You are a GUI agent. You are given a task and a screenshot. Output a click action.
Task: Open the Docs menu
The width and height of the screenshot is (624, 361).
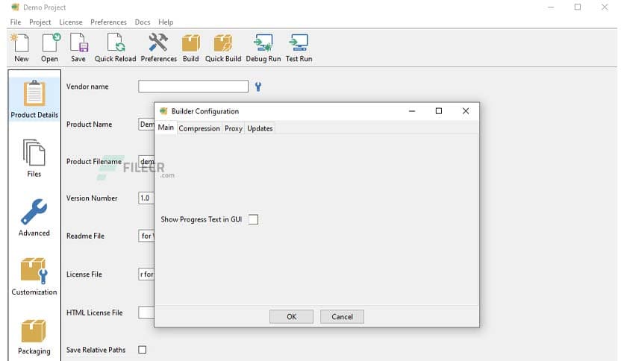[143, 22]
